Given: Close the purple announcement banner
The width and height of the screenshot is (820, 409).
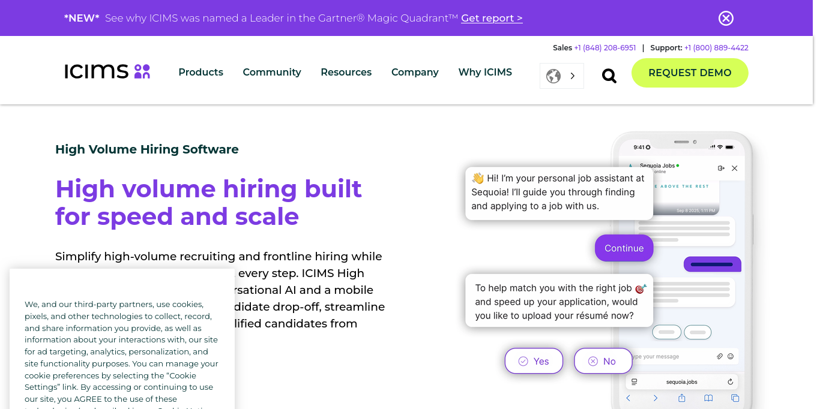Looking at the screenshot, I should pyautogui.click(x=726, y=18).
